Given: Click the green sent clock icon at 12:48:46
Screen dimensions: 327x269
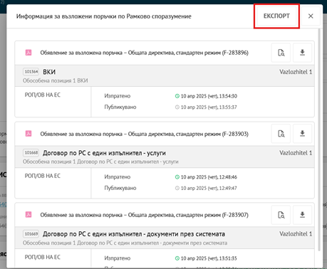Looking at the screenshot, I should pos(177,177).
